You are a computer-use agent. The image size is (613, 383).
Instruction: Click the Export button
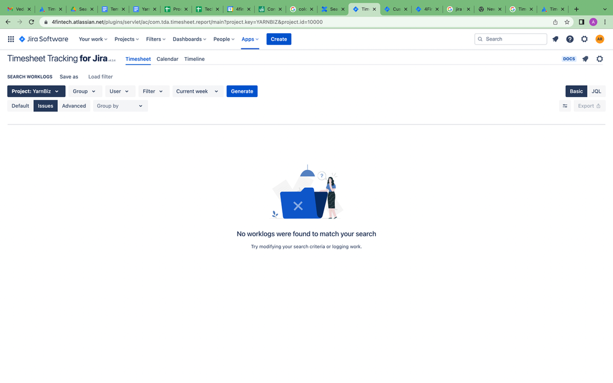(590, 106)
